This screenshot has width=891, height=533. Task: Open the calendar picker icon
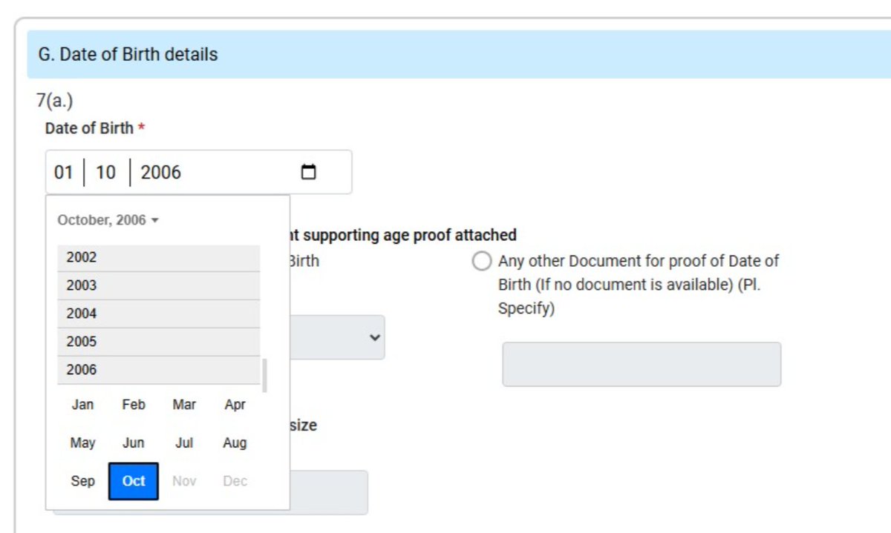coord(308,172)
